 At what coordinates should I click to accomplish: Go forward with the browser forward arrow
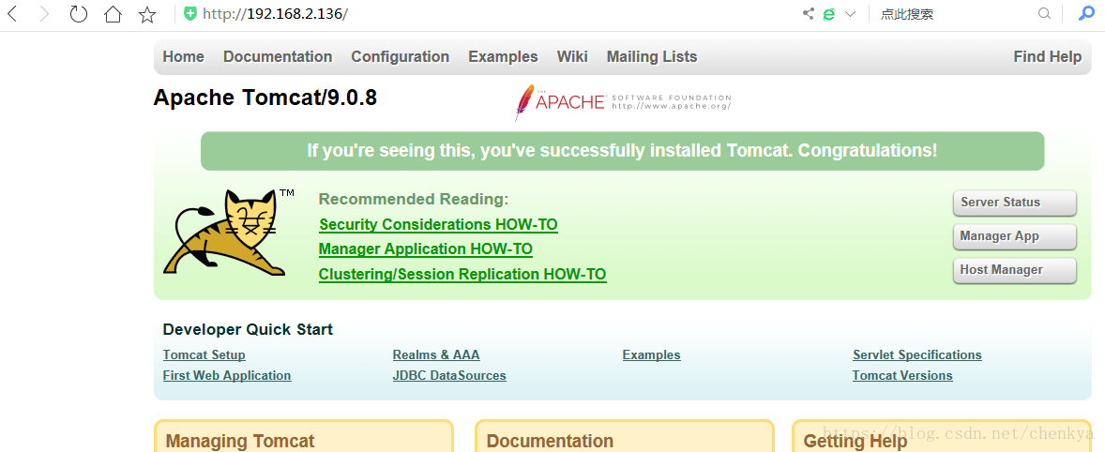(x=44, y=13)
